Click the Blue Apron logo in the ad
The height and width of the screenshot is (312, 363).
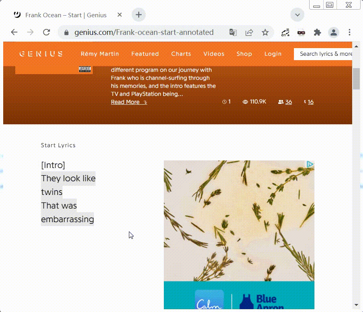click(262, 302)
